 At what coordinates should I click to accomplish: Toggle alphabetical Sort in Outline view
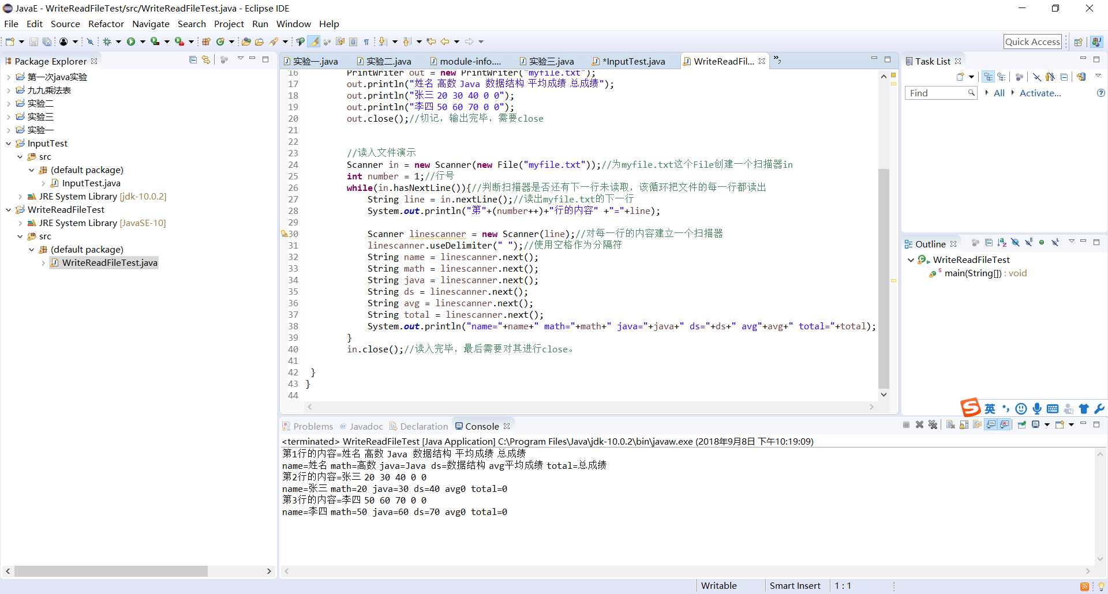(x=1002, y=242)
